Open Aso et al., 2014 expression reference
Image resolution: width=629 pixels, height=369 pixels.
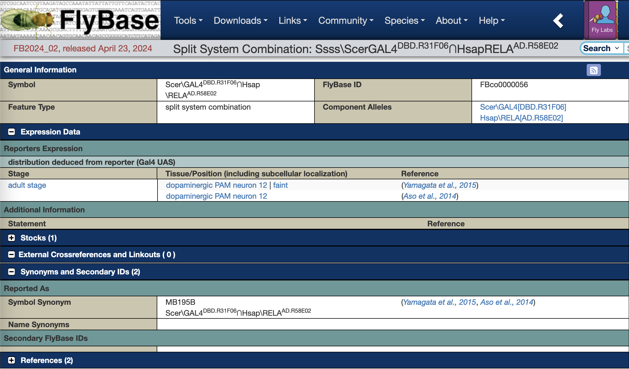pyautogui.click(x=430, y=196)
